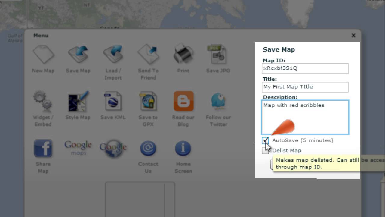
Task: Open the Google Maps logo icon
Action: (78, 147)
